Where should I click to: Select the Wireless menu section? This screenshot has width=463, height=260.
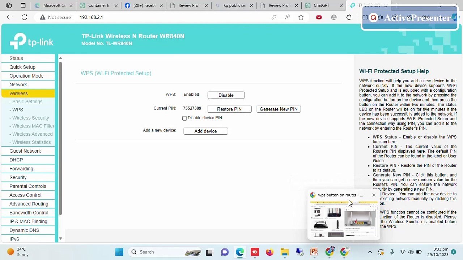[x=28, y=94]
